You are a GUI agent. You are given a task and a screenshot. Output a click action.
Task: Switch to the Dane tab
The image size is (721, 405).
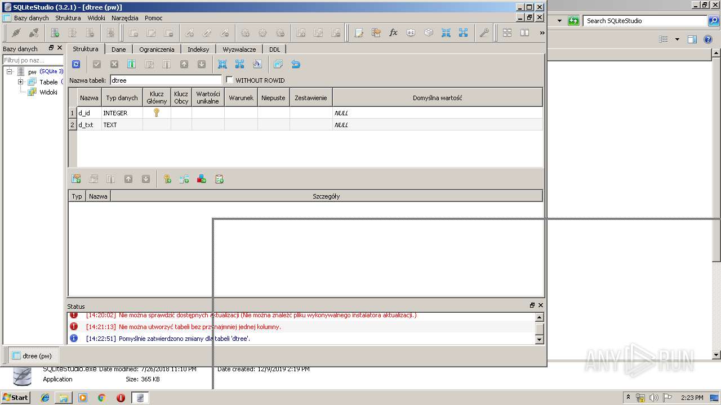[118, 49]
